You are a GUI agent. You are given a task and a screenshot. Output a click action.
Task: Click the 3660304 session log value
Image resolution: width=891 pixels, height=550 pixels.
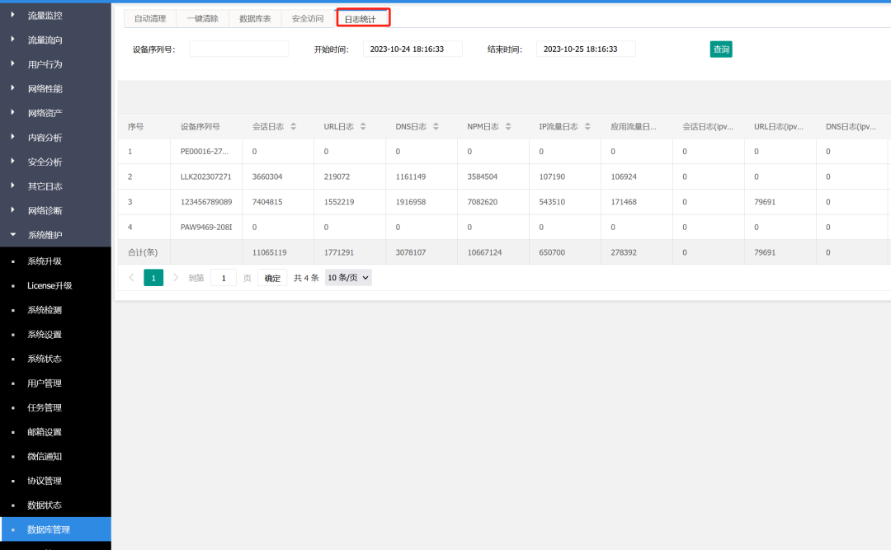pyautogui.click(x=267, y=176)
